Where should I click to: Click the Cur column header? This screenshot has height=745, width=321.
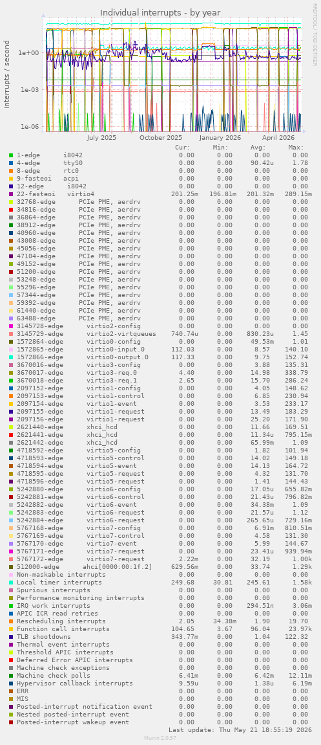pos(183,148)
